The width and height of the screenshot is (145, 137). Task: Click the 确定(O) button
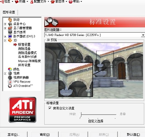coord(45,135)
